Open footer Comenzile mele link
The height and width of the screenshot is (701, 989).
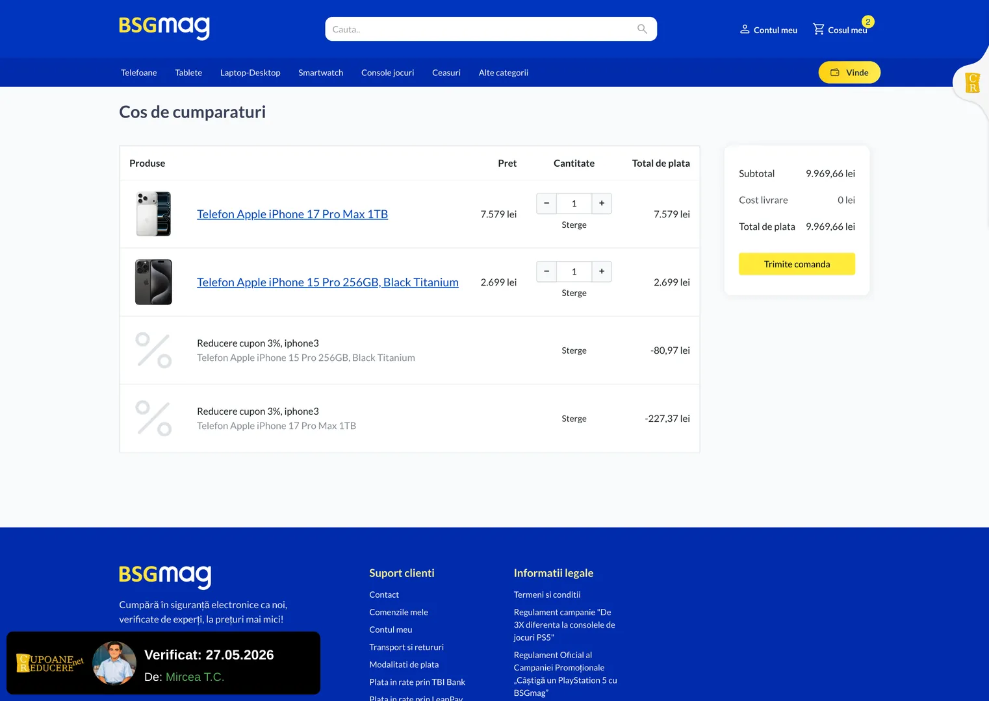(x=398, y=612)
